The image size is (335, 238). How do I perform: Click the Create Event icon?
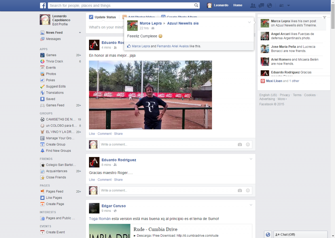click(x=42, y=232)
